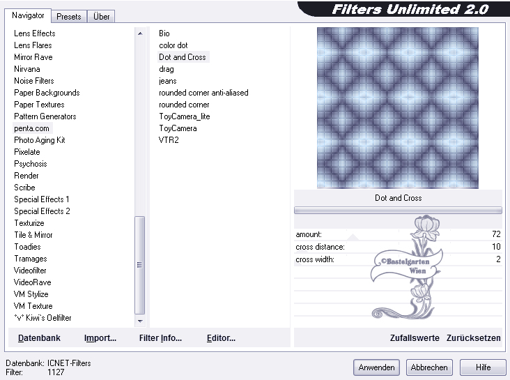Select Special Effects 2 category
This screenshot has width=510, height=380.
point(42,211)
